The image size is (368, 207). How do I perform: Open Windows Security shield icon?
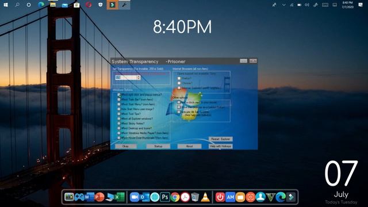[101, 5]
